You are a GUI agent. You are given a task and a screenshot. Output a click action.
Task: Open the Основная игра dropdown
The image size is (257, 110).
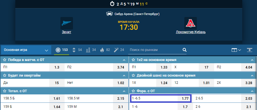tap(26, 50)
